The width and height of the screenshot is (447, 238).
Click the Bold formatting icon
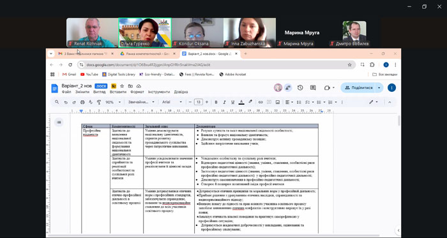click(x=216, y=102)
